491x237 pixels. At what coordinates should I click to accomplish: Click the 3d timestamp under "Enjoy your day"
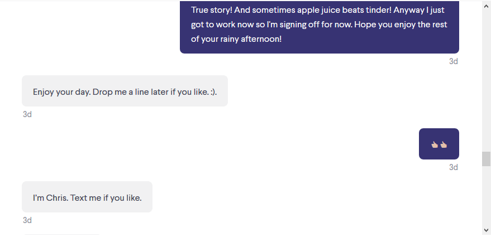click(27, 114)
